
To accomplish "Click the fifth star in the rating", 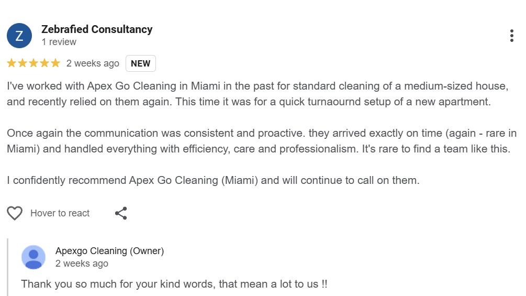I will pyautogui.click(x=55, y=63).
